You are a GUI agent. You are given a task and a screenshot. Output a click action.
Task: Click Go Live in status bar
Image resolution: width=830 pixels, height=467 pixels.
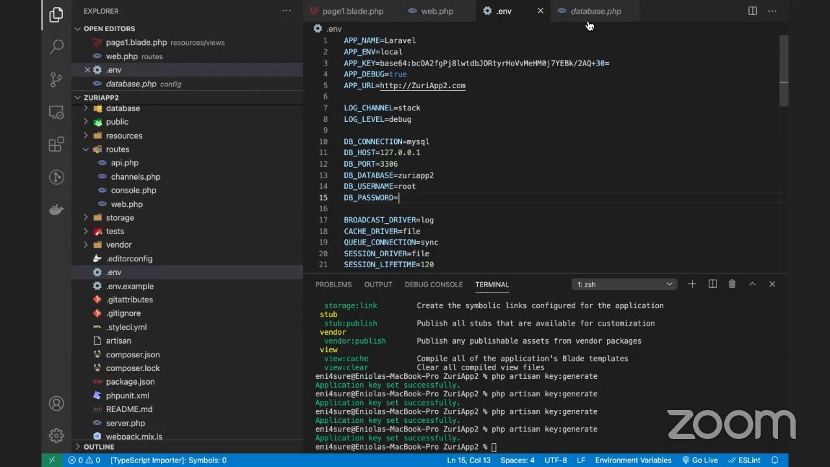click(700, 461)
